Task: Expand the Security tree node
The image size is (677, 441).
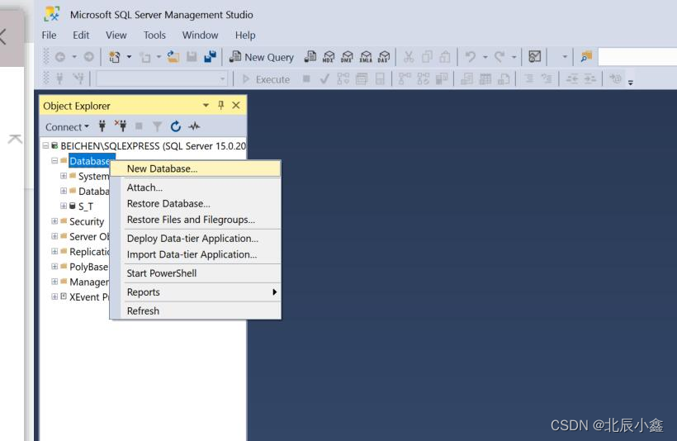Action: pos(54,221)
